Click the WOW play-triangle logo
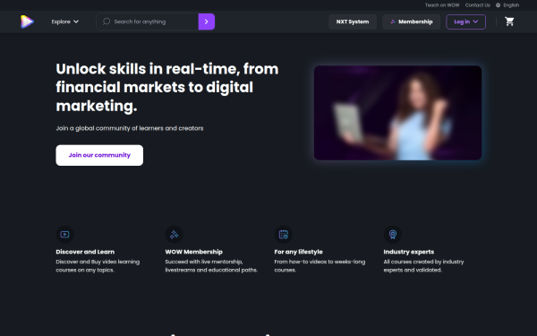The image size is (537, 336). click(x=27, y=22)
